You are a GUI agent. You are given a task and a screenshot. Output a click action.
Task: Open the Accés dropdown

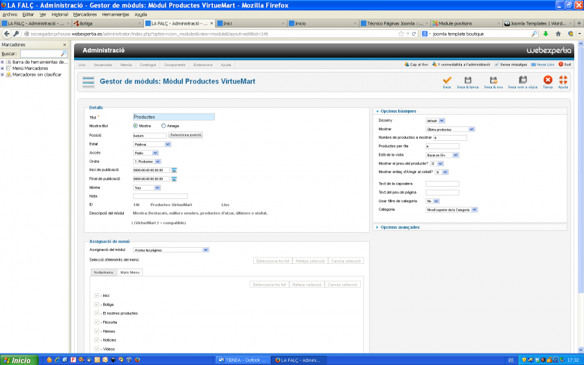[x=145, y=153]
